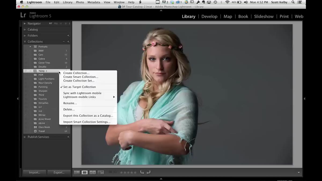Screen dimensions: 322x181
Task: Open the Notification Center icon
Action: [x=300, y=2]
